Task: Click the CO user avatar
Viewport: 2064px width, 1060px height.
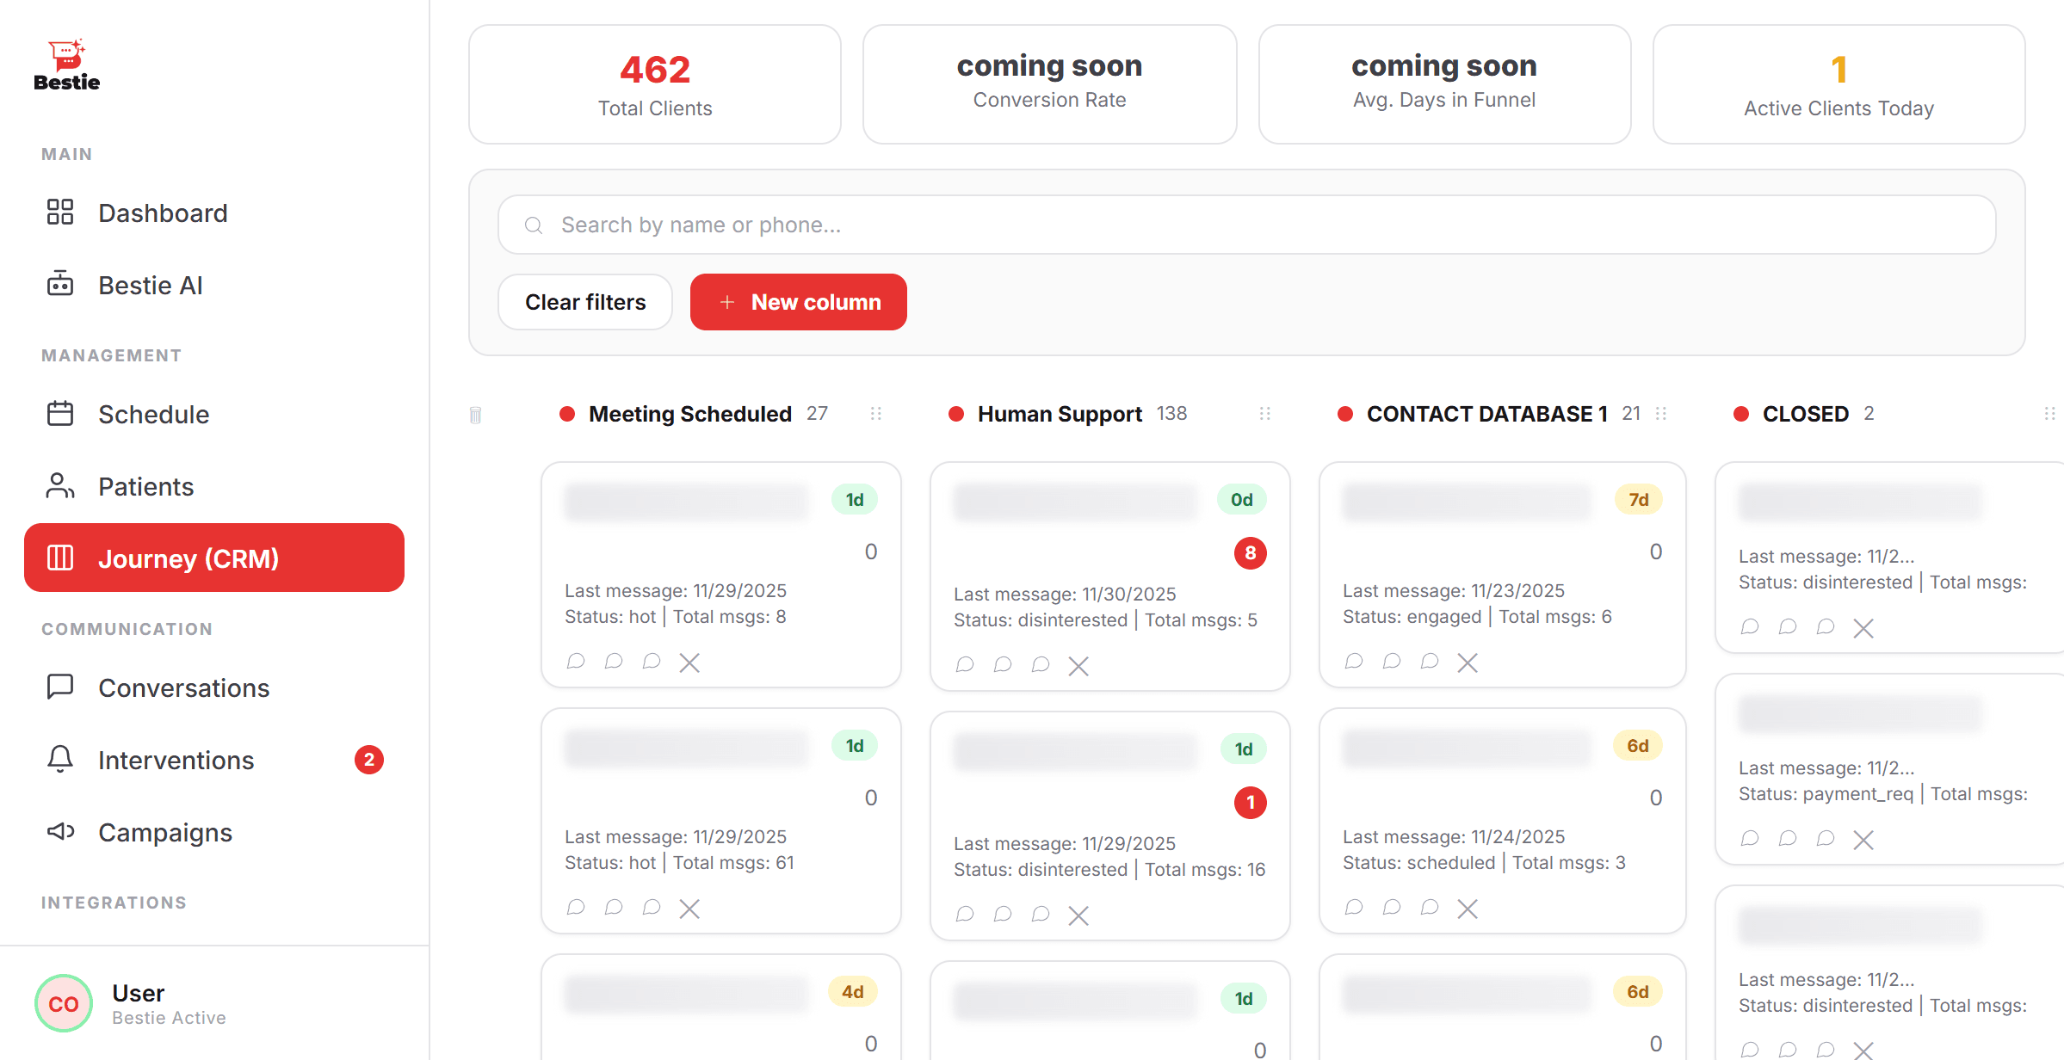Action: click(x=64, y=1003)
